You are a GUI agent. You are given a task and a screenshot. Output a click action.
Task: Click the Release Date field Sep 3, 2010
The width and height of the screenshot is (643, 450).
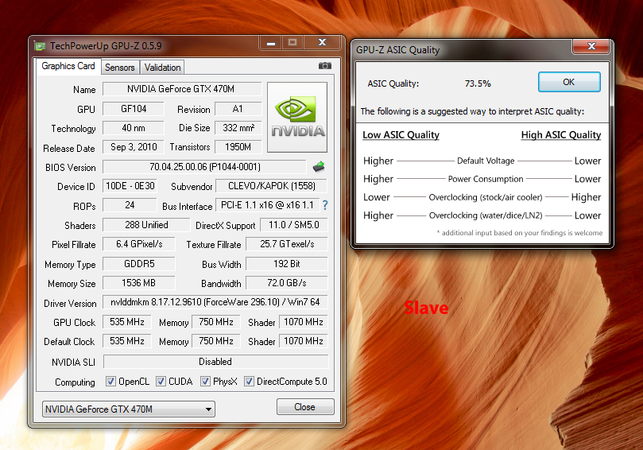(134, 147)
